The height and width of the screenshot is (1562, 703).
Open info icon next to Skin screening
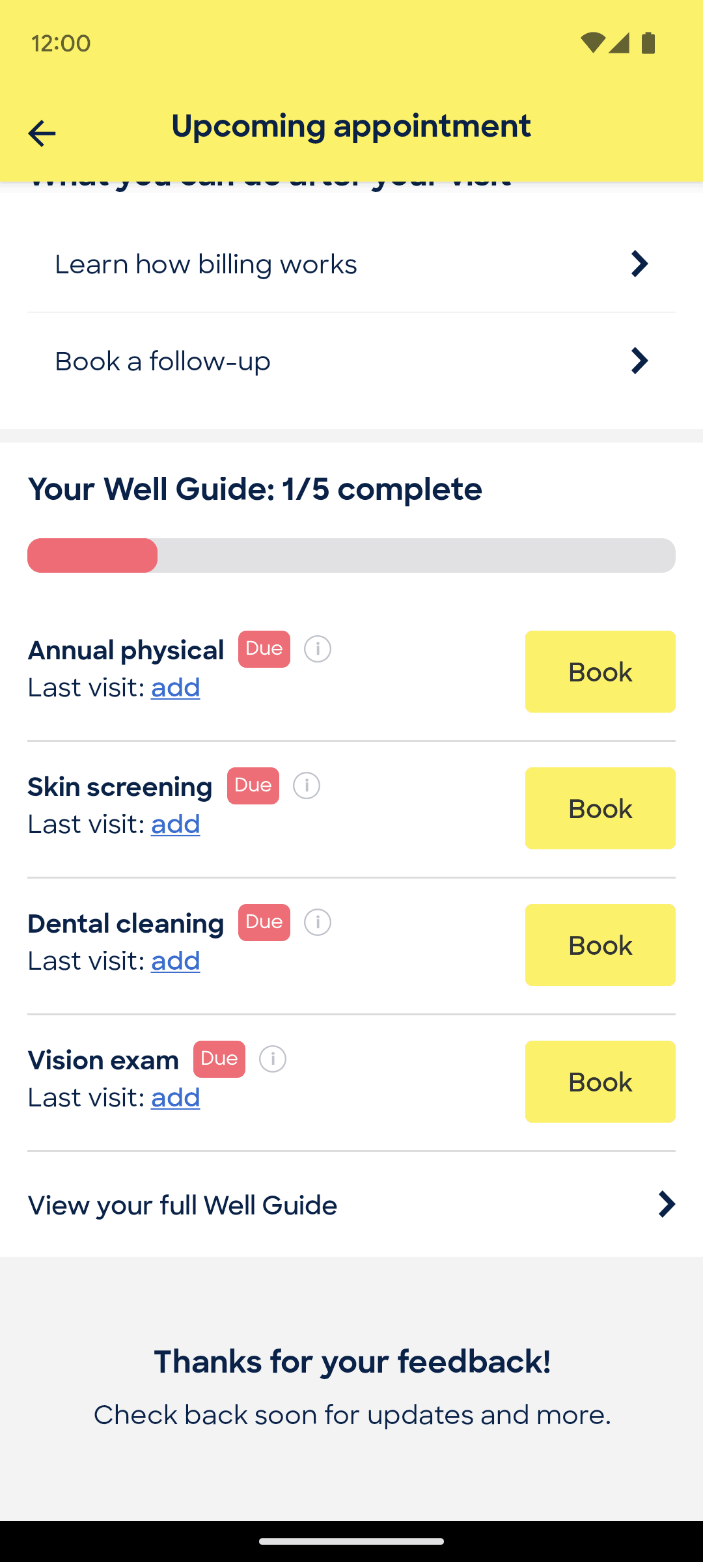coord(307,786)
